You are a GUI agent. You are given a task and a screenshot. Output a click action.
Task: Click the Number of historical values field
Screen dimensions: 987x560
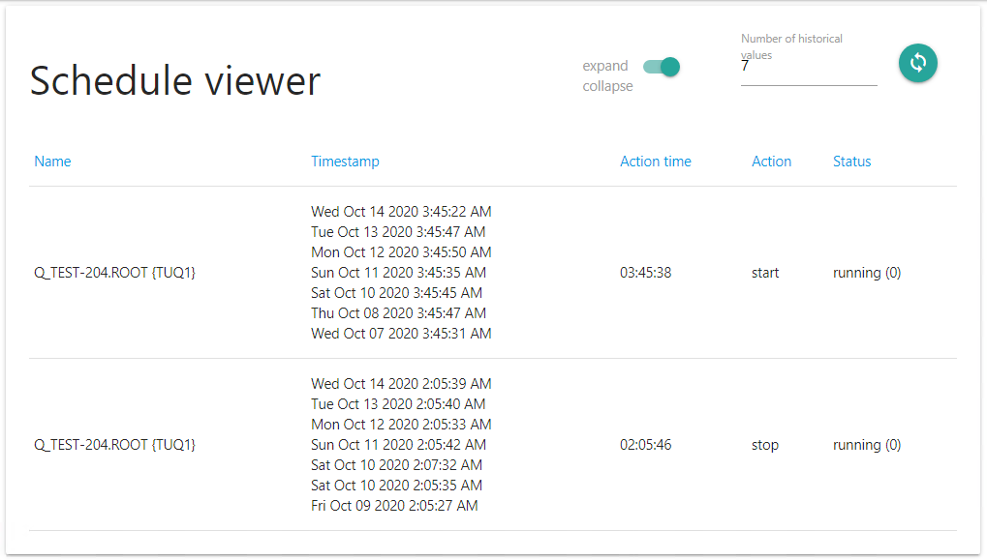coord(808,69)
